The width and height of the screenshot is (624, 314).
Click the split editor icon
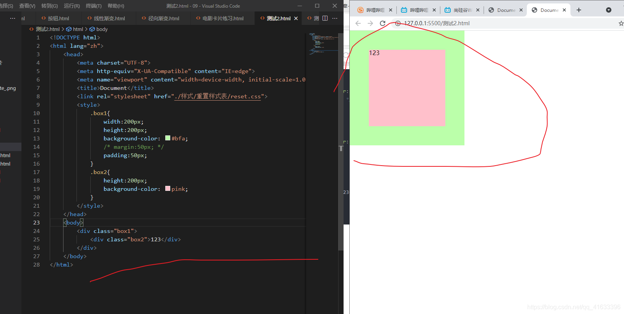coord(325,18)
